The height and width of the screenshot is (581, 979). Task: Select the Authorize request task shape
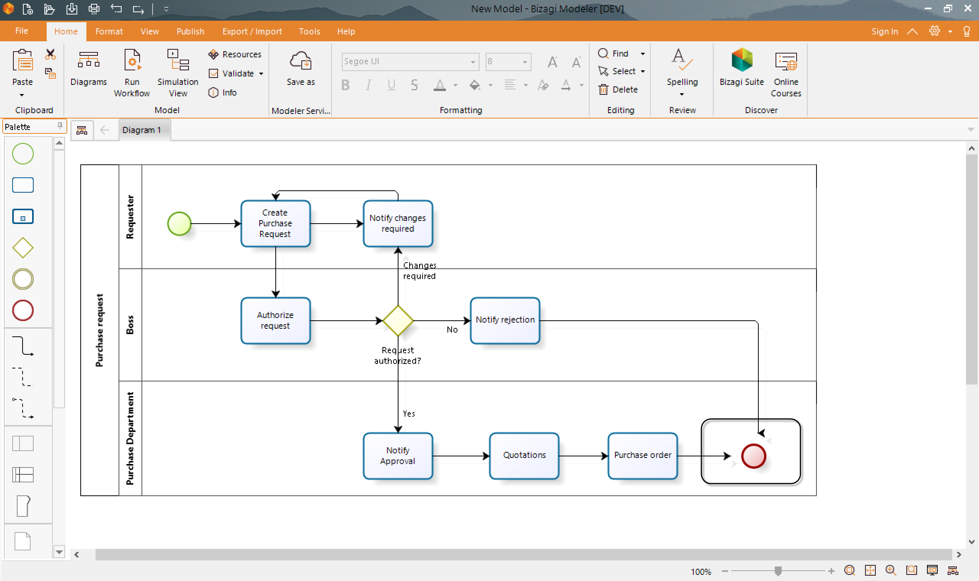point(275,320)
